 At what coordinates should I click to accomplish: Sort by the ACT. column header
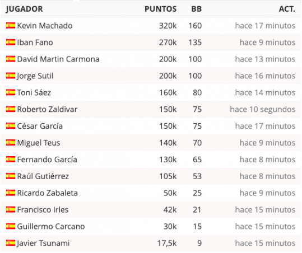click(287, 9)
